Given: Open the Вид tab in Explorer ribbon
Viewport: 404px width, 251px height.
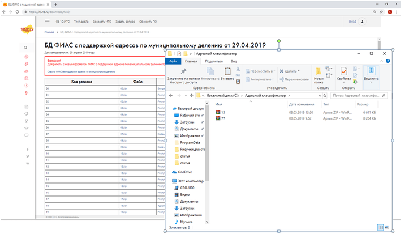Looking at the screenshot, I should [233, 61].
